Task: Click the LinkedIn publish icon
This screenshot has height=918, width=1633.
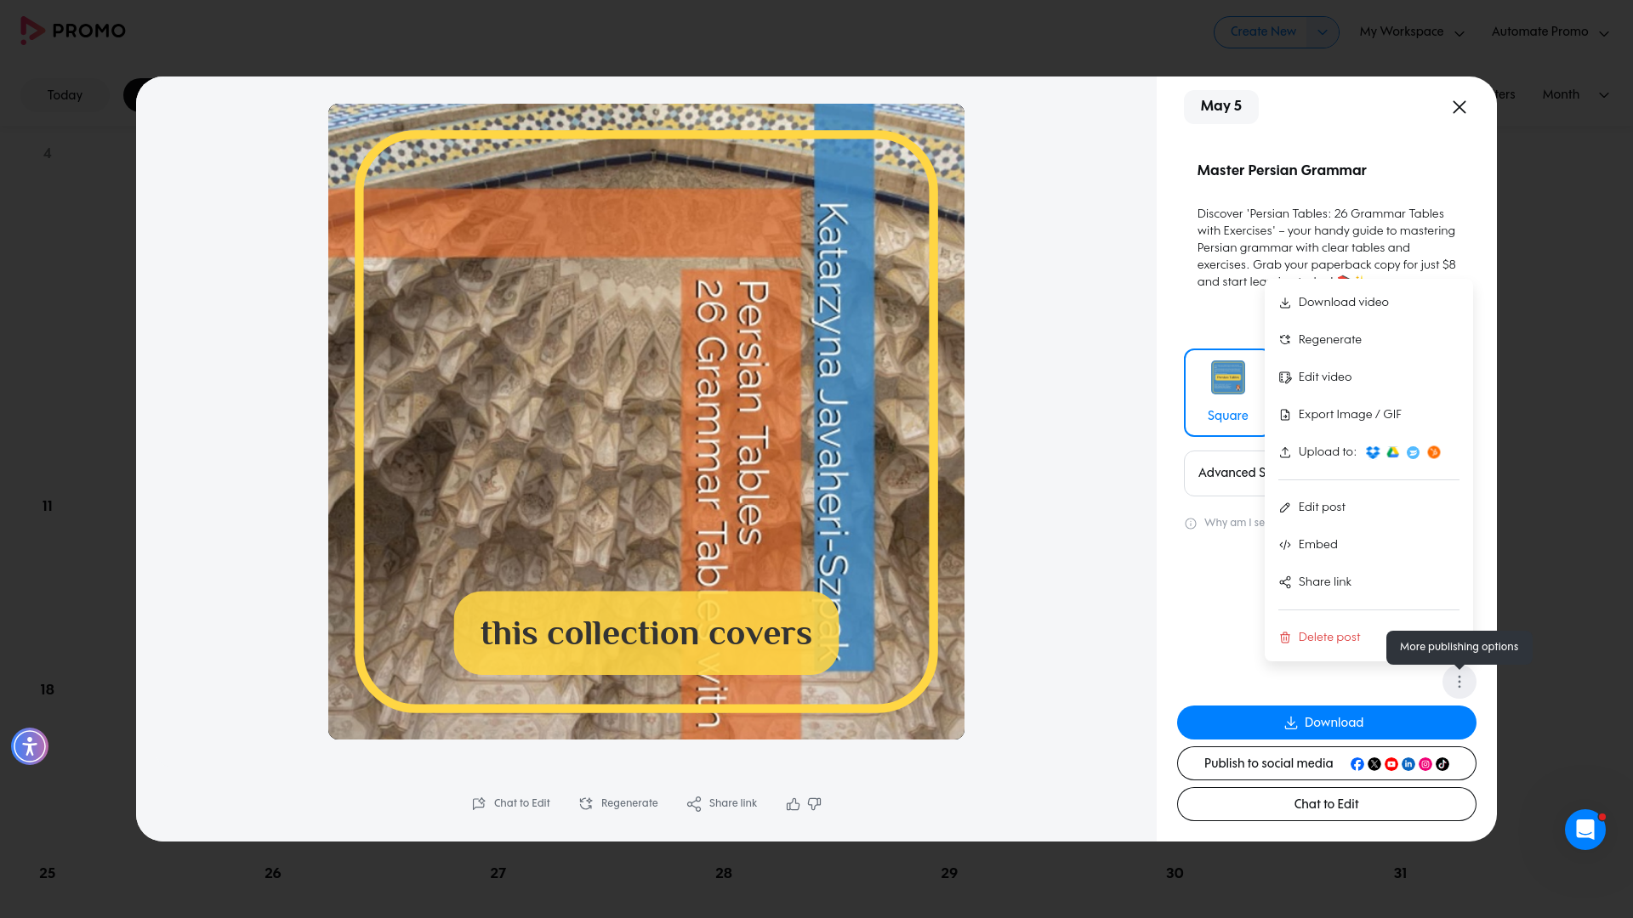Action: [1408, 764]
